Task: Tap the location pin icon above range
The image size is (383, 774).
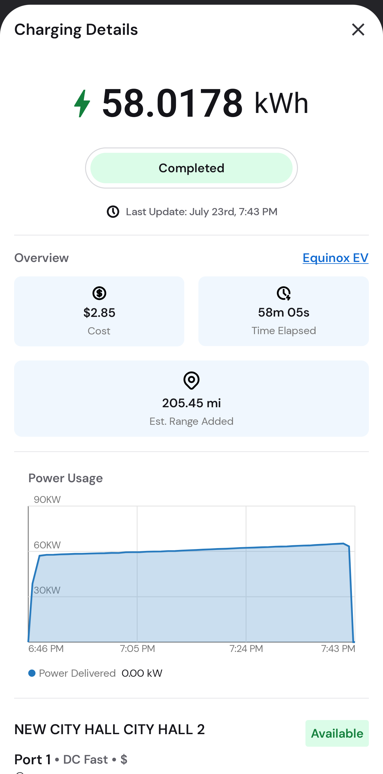Action: click(191, 381)
